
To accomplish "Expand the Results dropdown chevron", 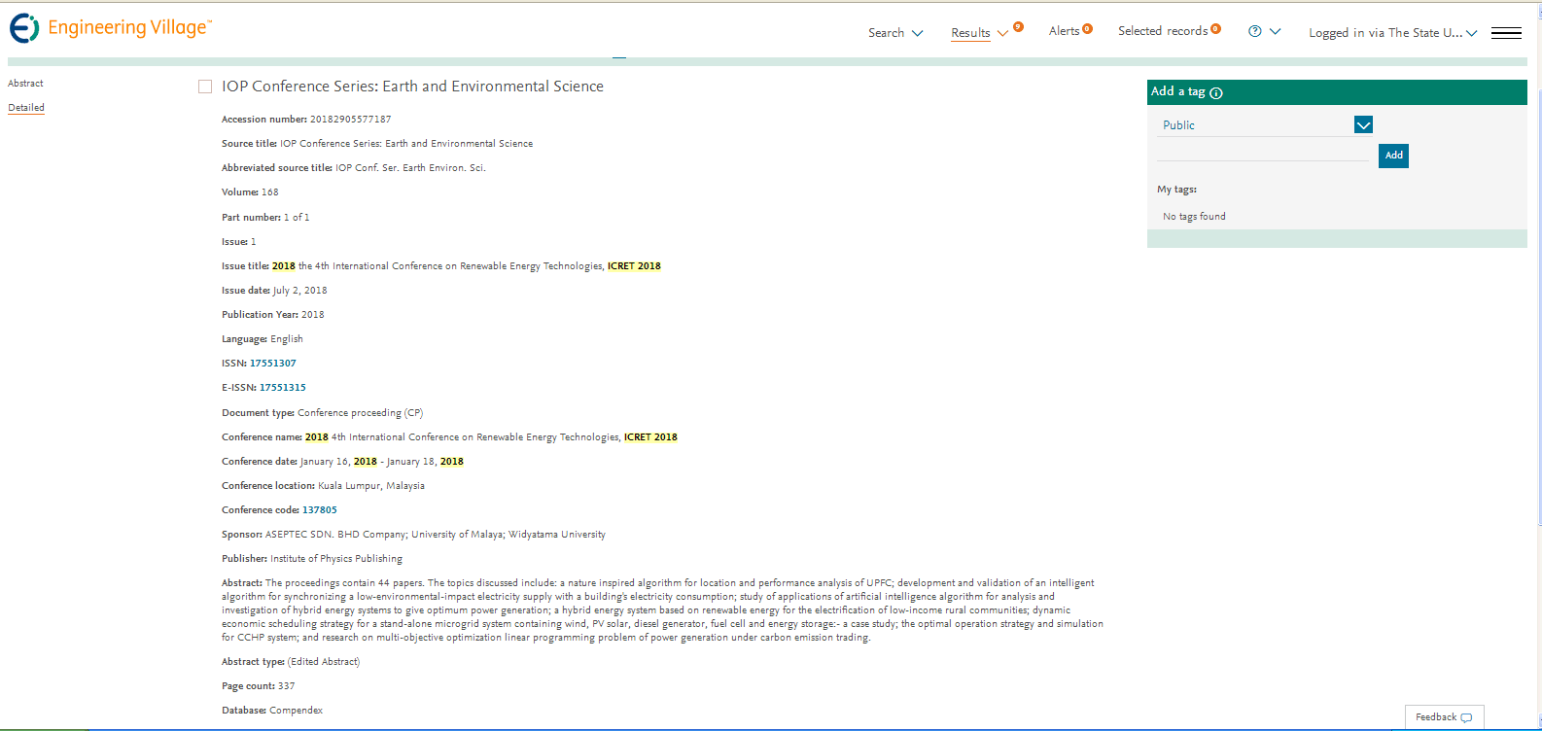I will point(1003,33).
